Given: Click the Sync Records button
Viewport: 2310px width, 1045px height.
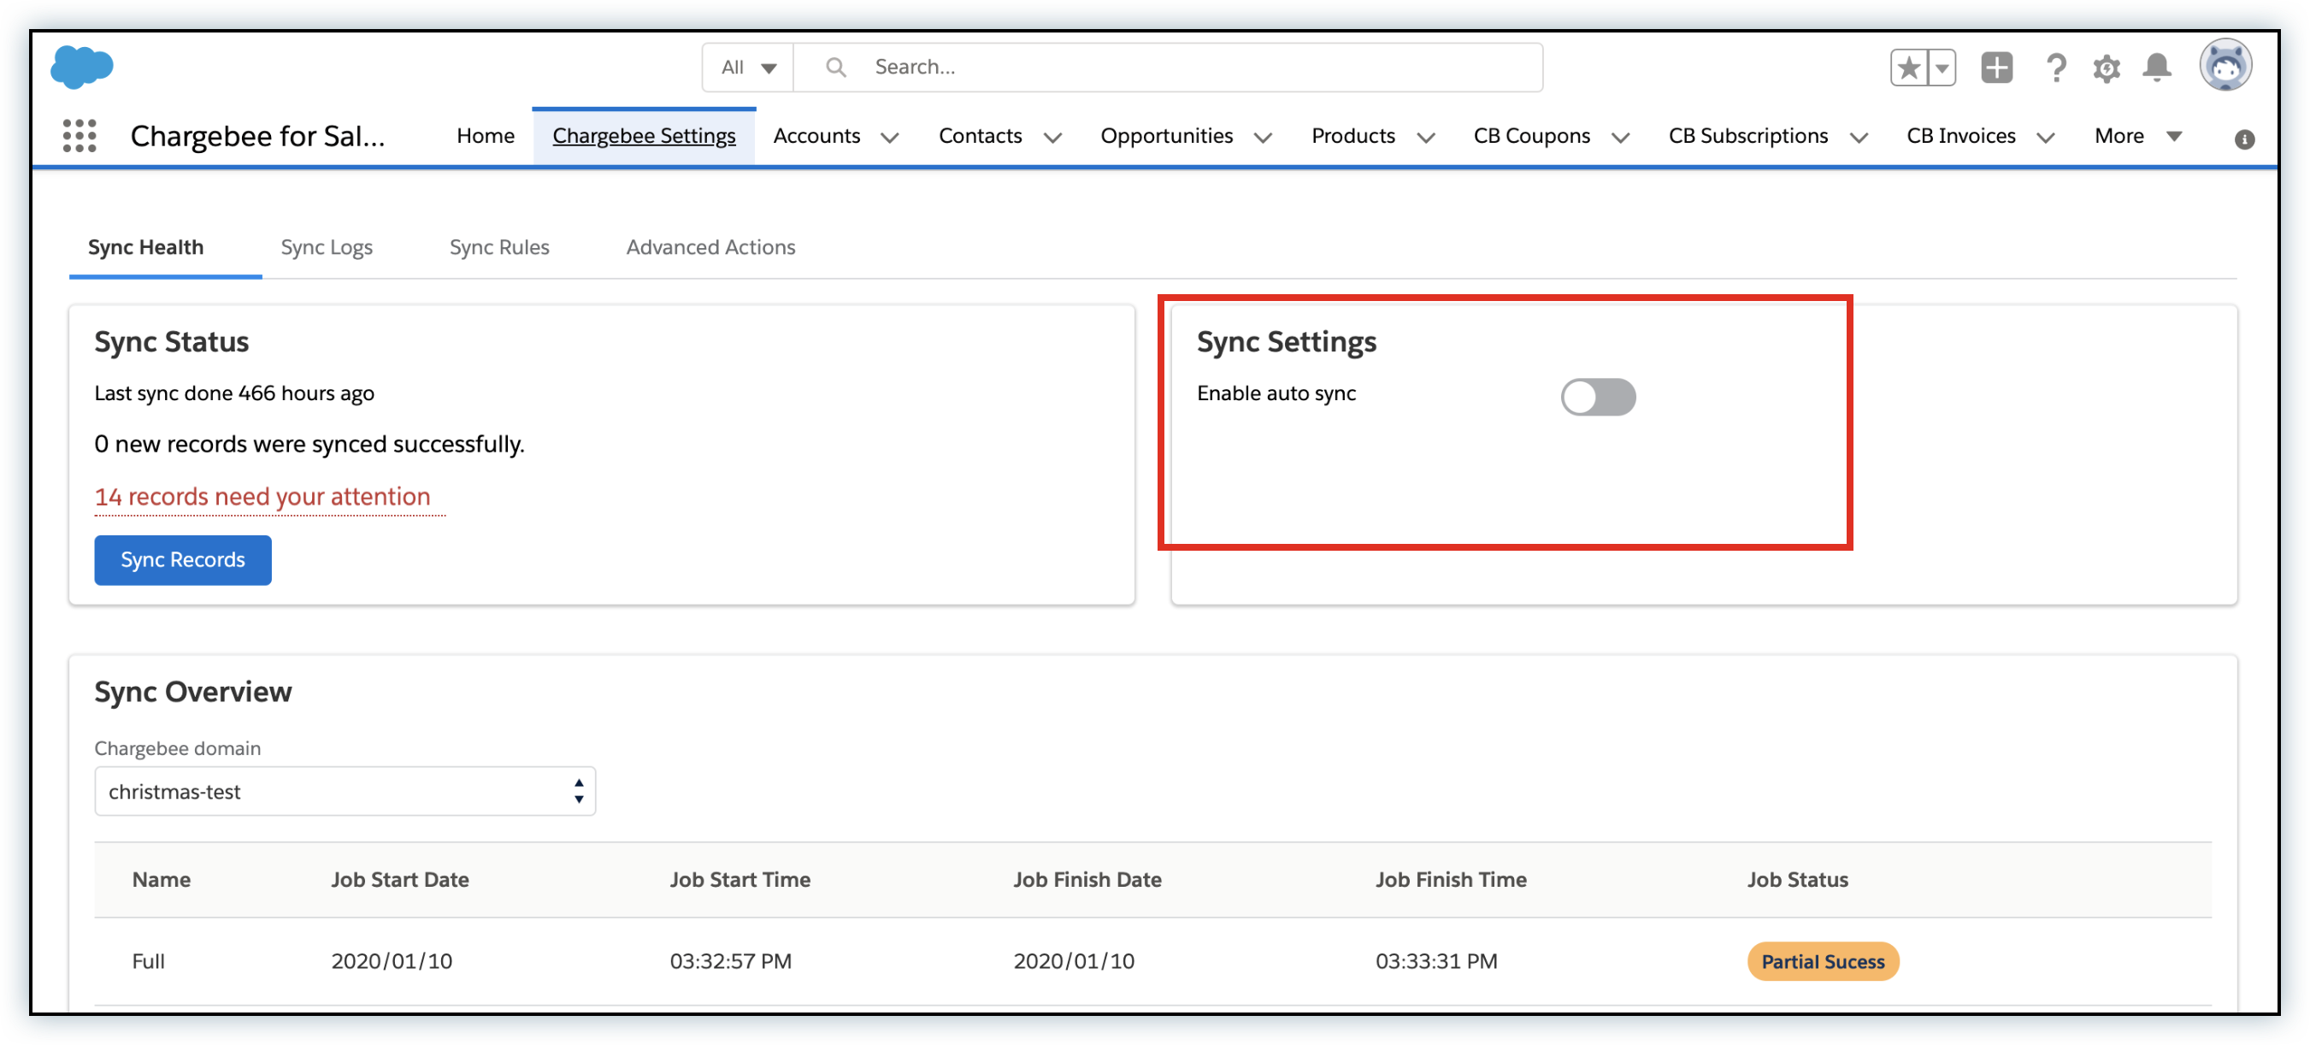Looking at the screenshot, I should (x=182, y=560).
